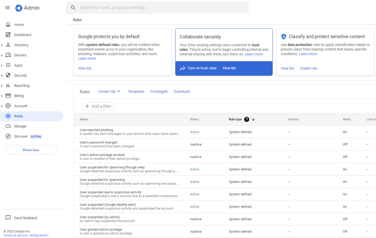
Task: Open Templates in Rules toolbar
Action: (x=136, y=92)
